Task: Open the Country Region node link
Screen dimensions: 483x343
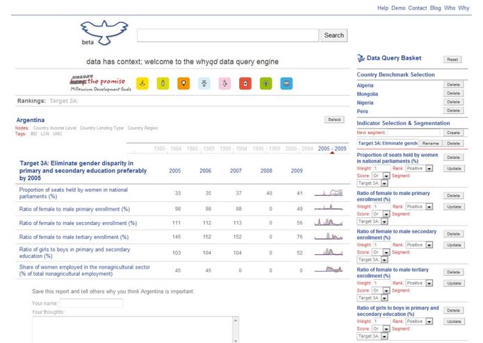Action: [142, 128]
